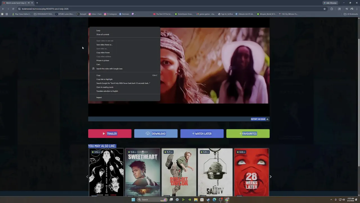Open a new tab with the plus button

37,3
